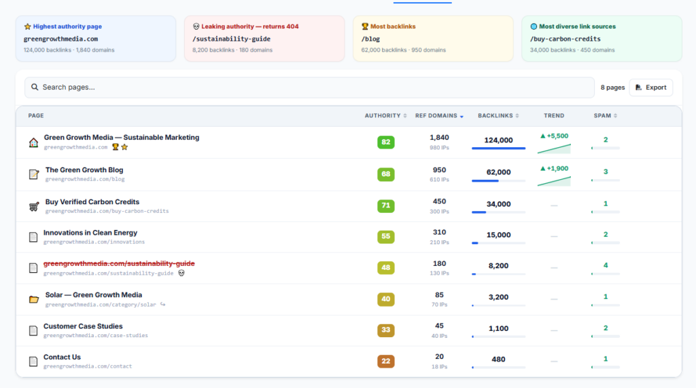Click the trophy icon beside greengrowthmedia.com URL

(x=116, y=147)
